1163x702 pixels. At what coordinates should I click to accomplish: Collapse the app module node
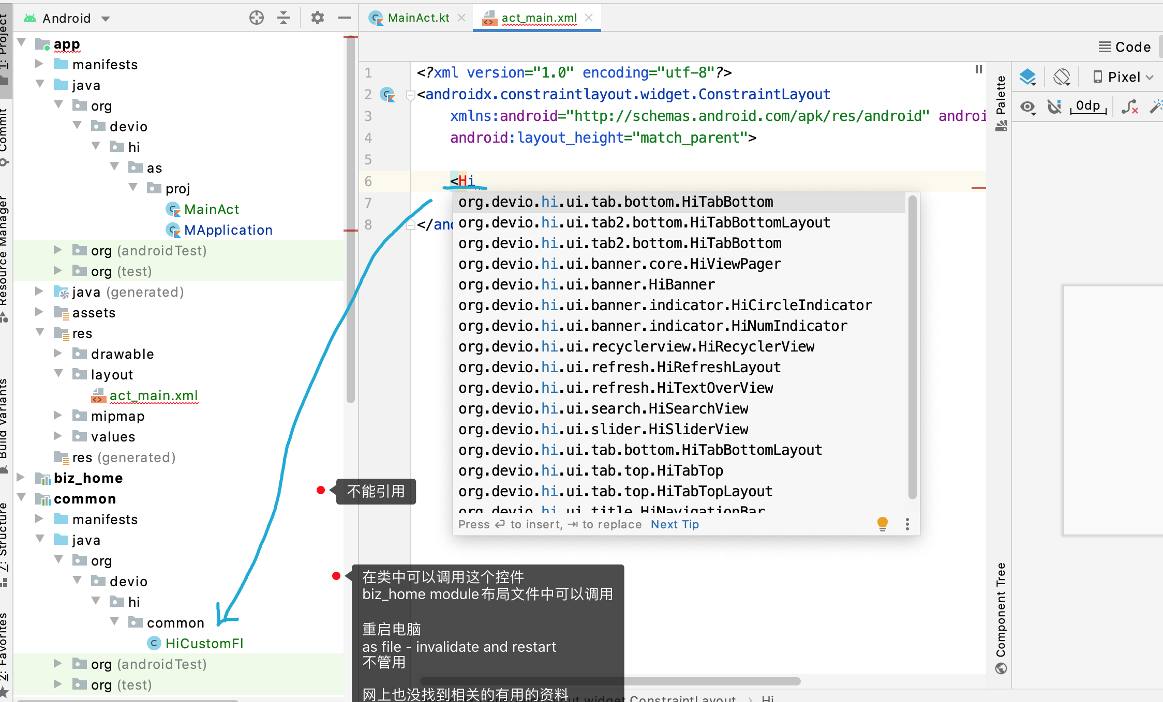tap(22, 42)
